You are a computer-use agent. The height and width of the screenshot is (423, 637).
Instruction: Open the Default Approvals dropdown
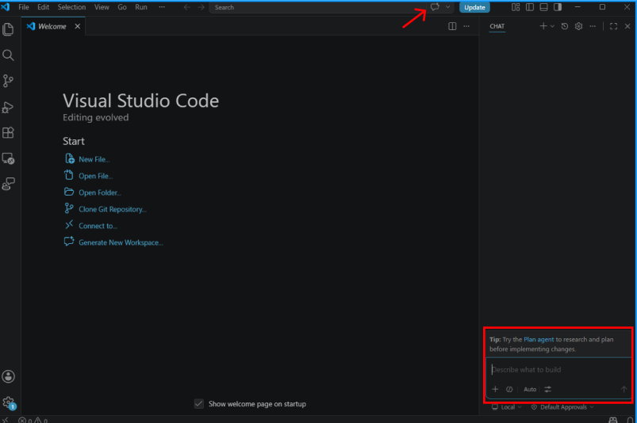(x=562, y=407)
